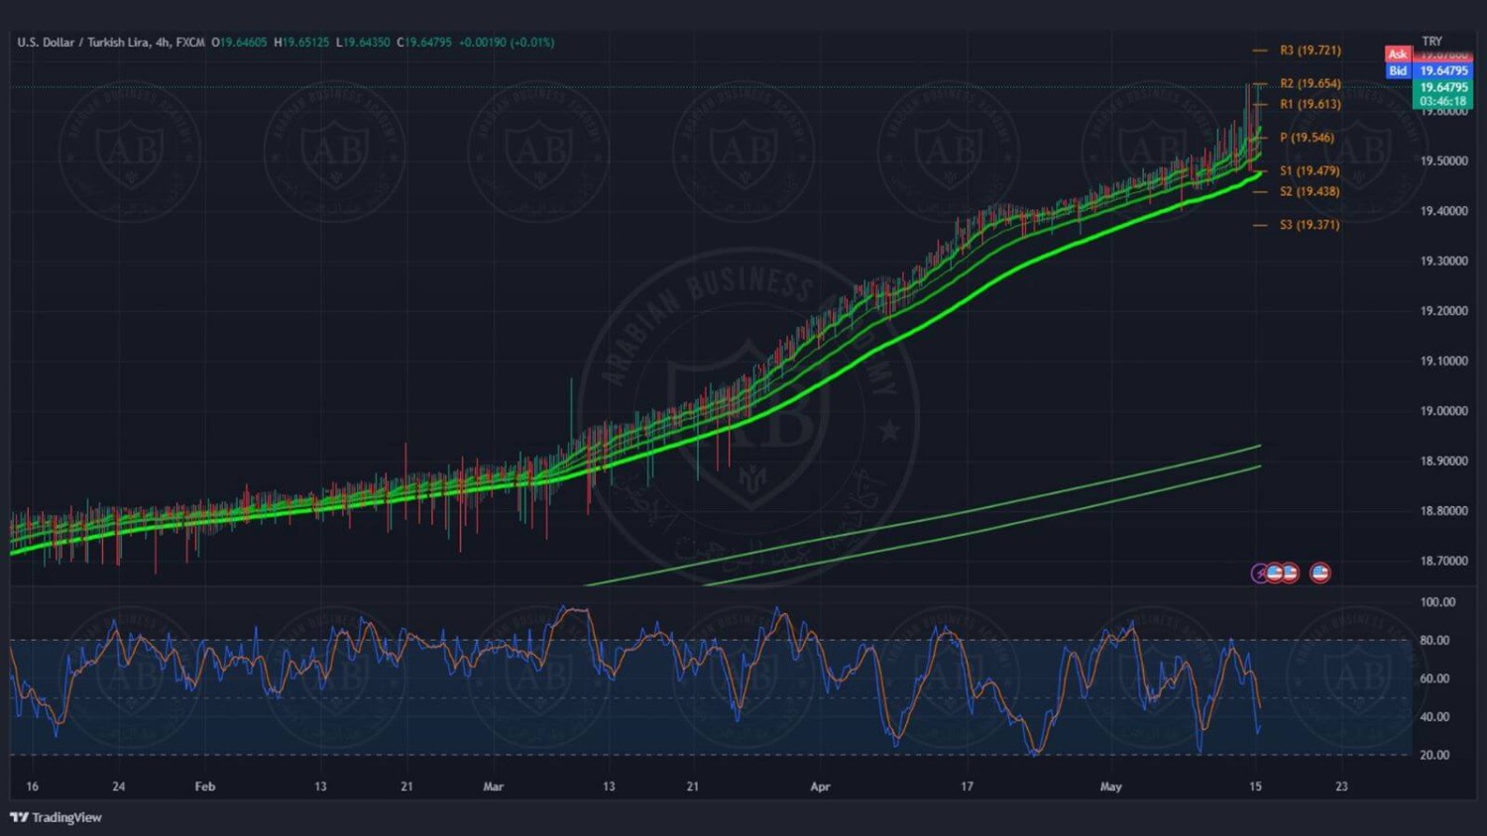Select the green last price 19.64795
This screenshot has height=836, width=1487.
(1443, 87)
